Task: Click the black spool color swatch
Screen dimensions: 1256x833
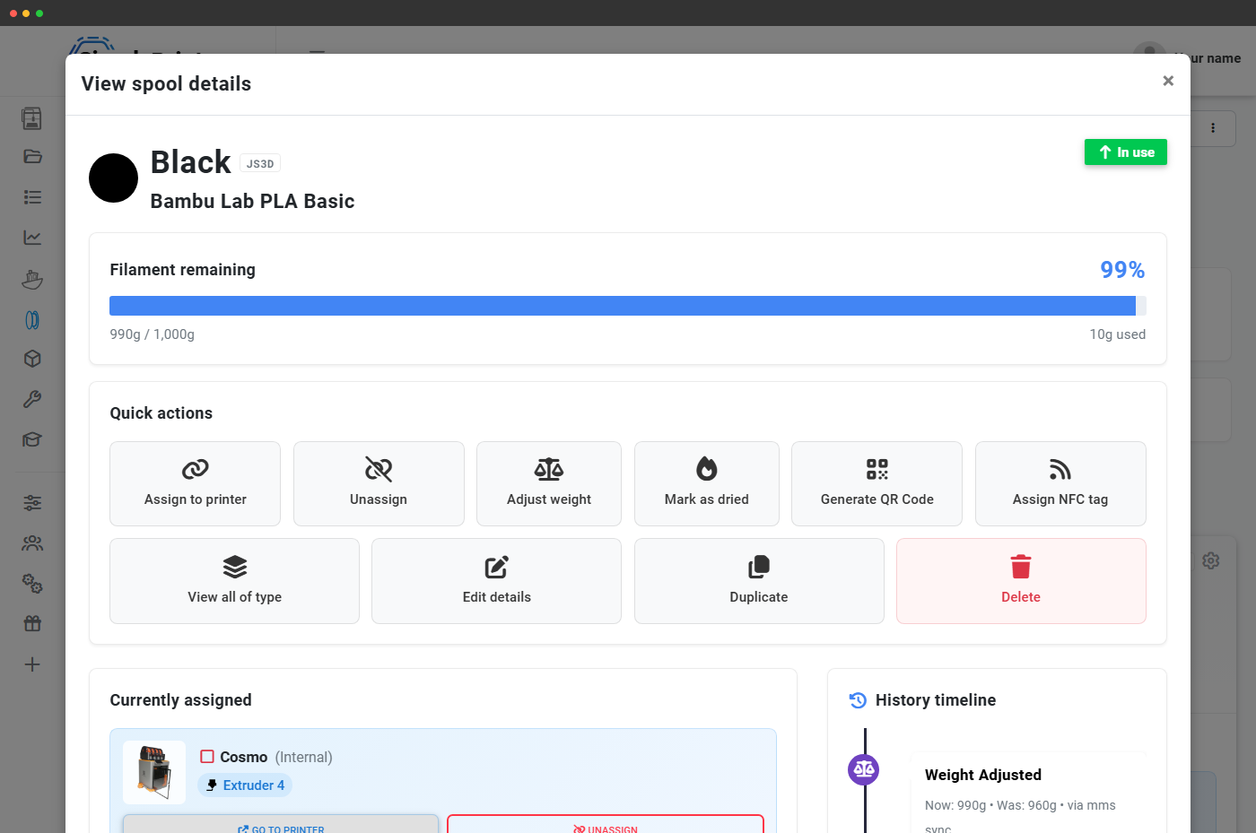Action: [113, 178]
